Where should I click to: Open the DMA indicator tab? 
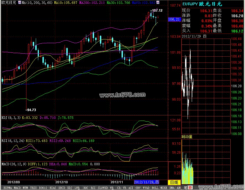tap(172, 188)
